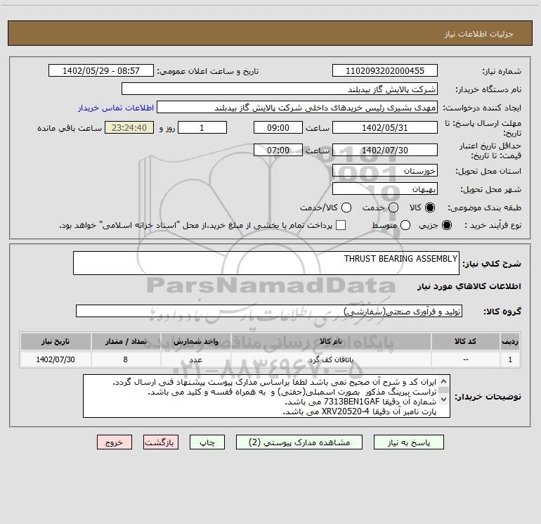Click the announcement date field 1402/05/29 - 08:57

pyautogui.click(x=101, y=71)
